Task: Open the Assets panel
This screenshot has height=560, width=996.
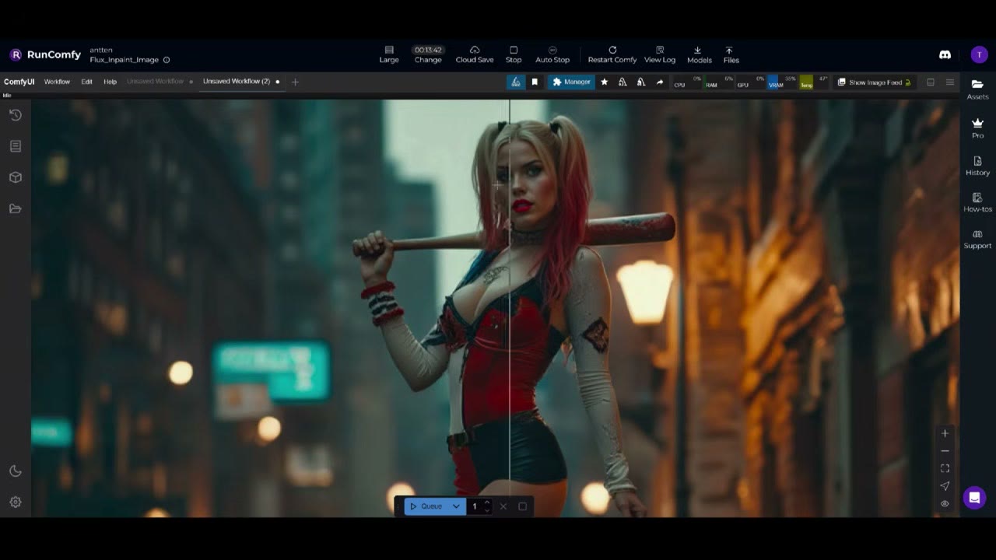Action: pyautogui.click(x=977, y=89)
